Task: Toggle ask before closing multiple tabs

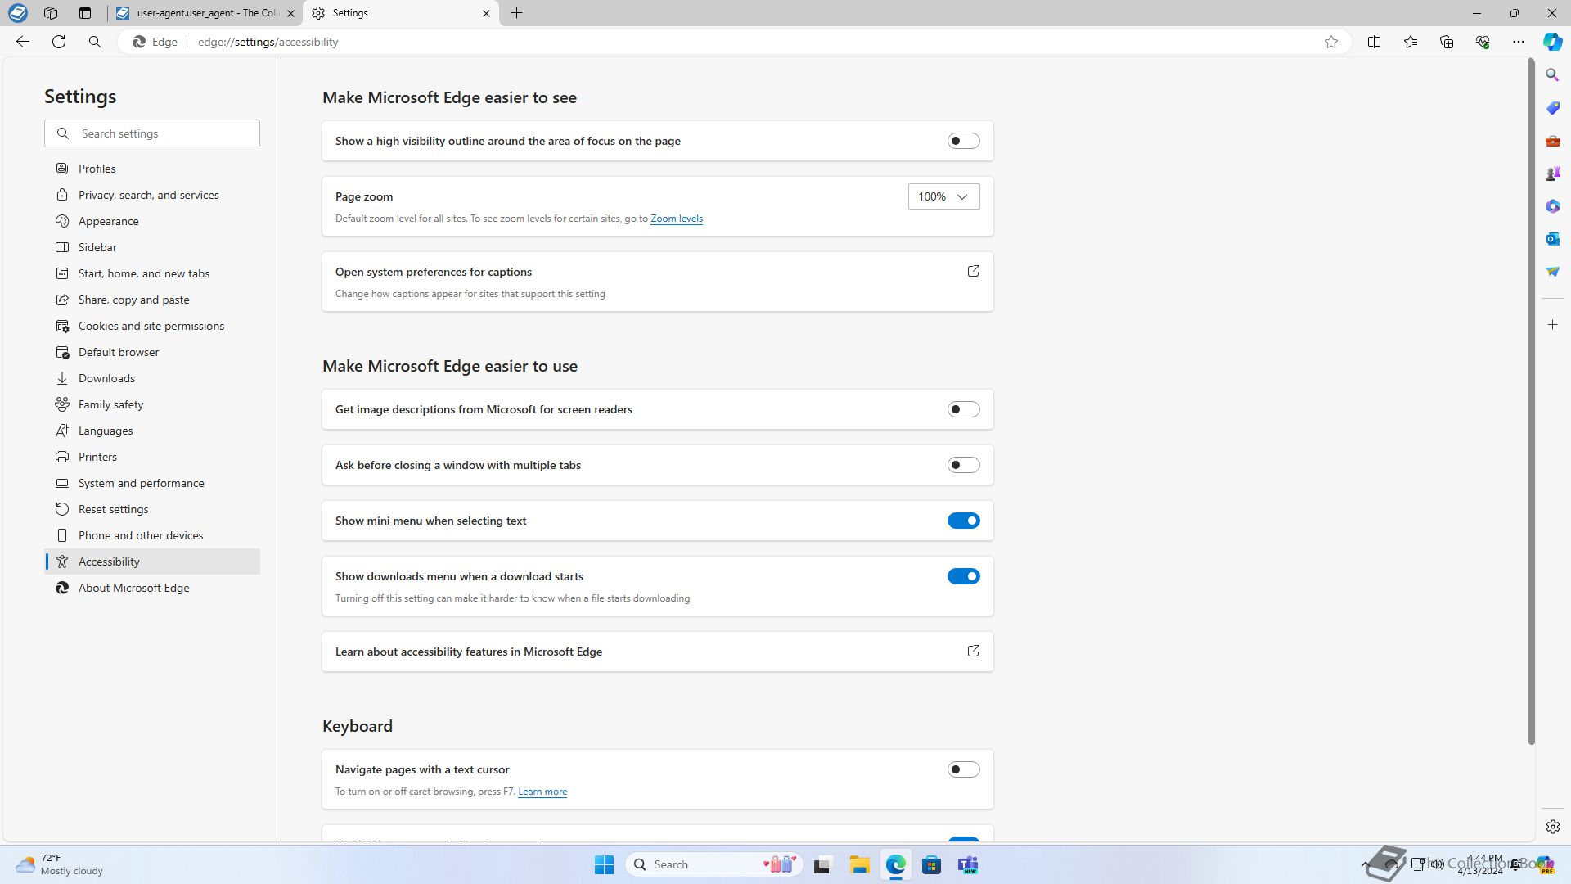Action: coord(963,465)
